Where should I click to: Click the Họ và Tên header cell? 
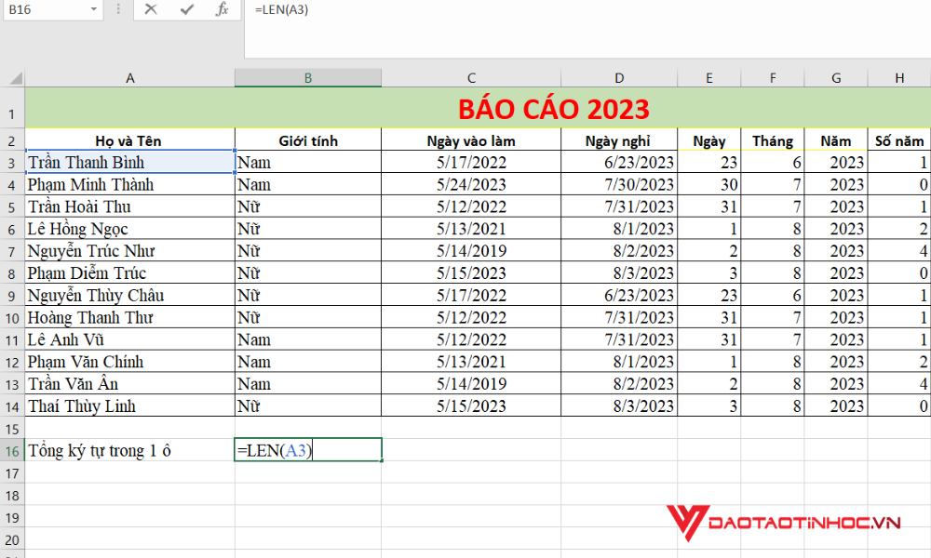pos(130,140)
